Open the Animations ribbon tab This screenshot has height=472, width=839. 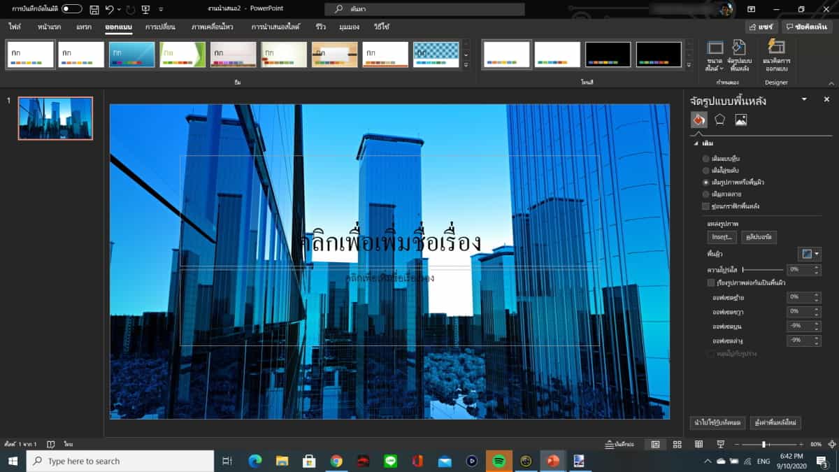[213, 27]
